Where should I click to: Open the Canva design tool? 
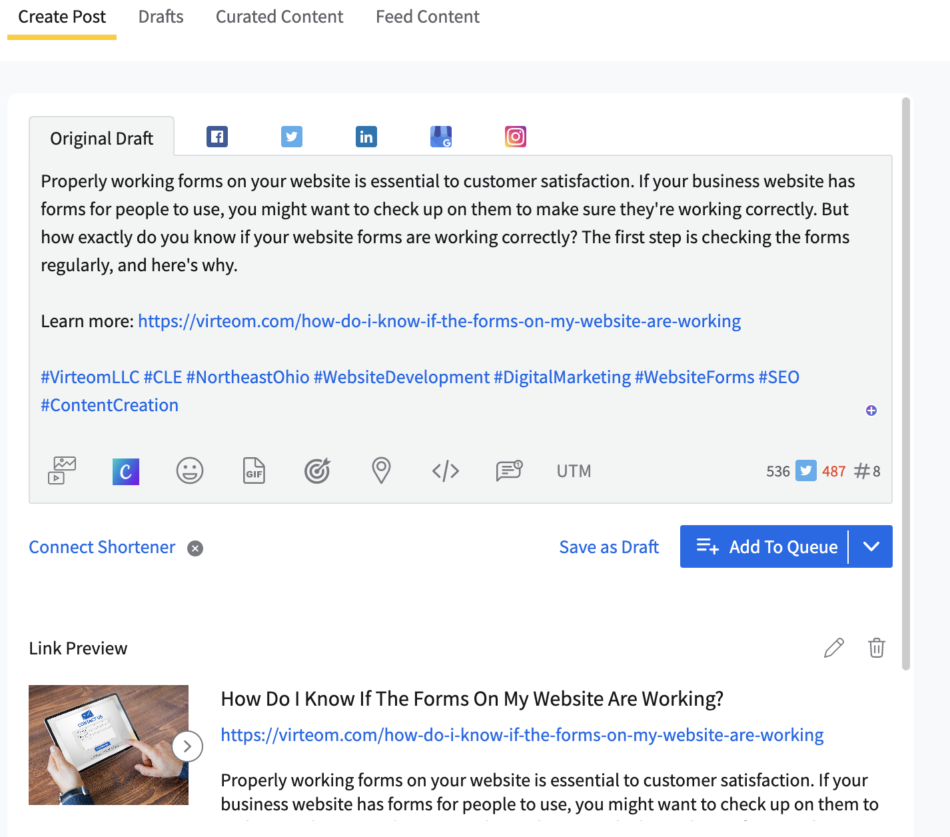[126, 471]
